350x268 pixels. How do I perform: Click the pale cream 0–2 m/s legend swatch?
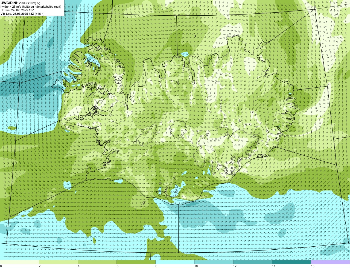[19, 262]
